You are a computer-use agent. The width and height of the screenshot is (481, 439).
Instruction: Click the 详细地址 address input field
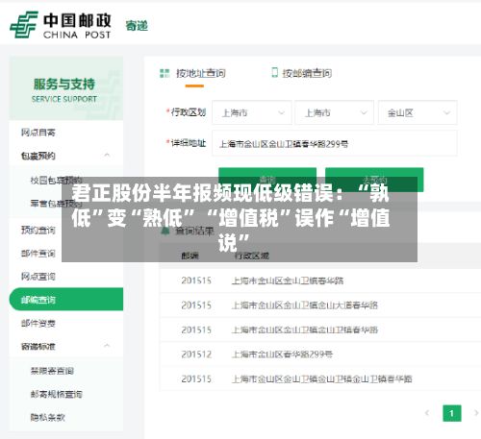click(335, 143)
